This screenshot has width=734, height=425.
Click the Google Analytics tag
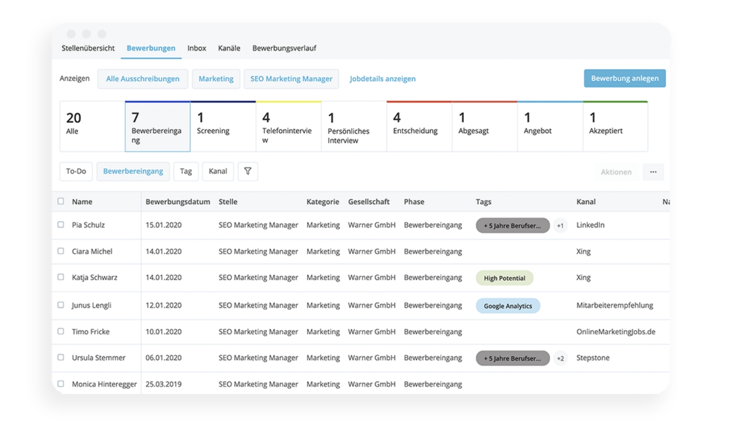(508, 306)
